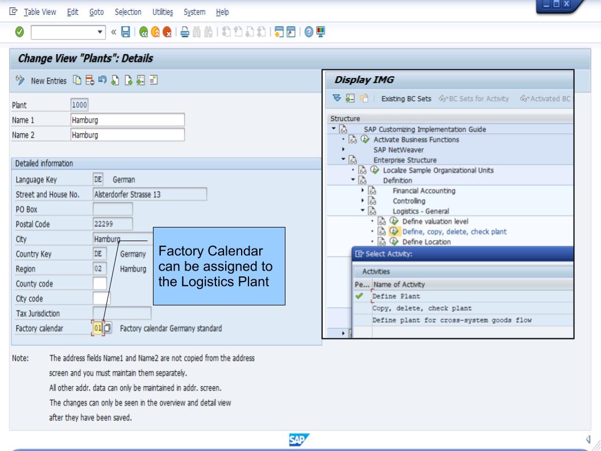
Task: Open the System menu
Action: 194,12
